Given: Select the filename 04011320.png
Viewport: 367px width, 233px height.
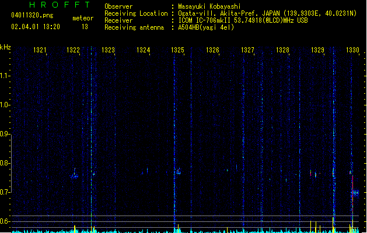Looking at the screenshot, I should coord(32,15).
